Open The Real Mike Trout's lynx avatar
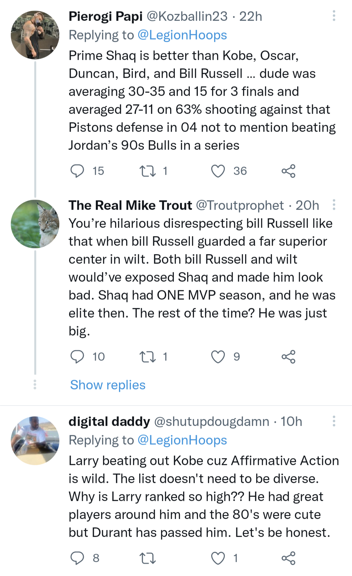This screenshot has height=576, width=352. [x=35, y=224]
